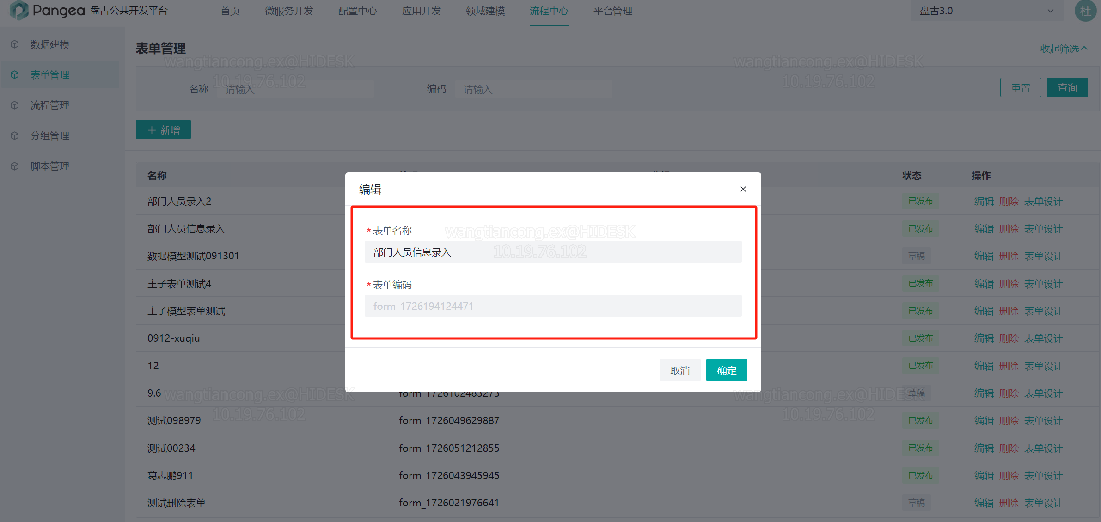Collapse filters via 收起筛选
The width and height of the screenshot is (1101, 522).
tap(1064, 49)
